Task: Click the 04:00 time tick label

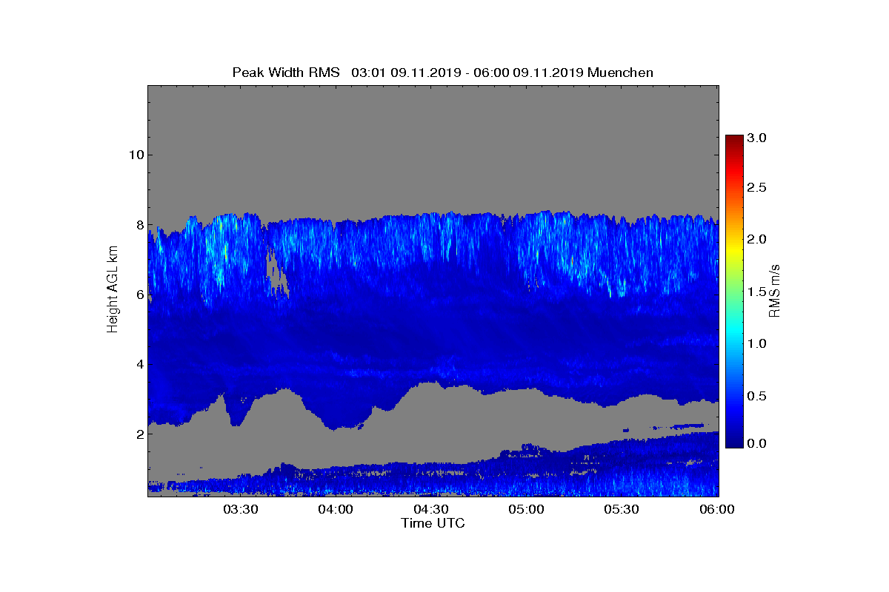Action: coord(336,509)
